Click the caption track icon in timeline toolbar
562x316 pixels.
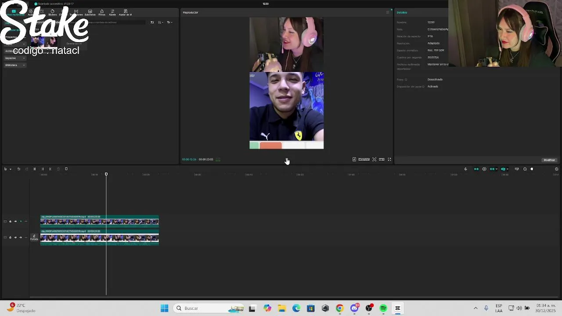click(x=517, y=169)
